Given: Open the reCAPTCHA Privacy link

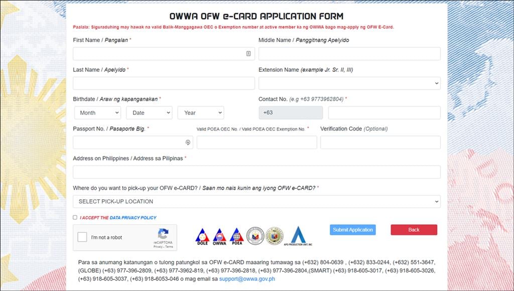Looking at the screenshot, I should click(158, 246).
